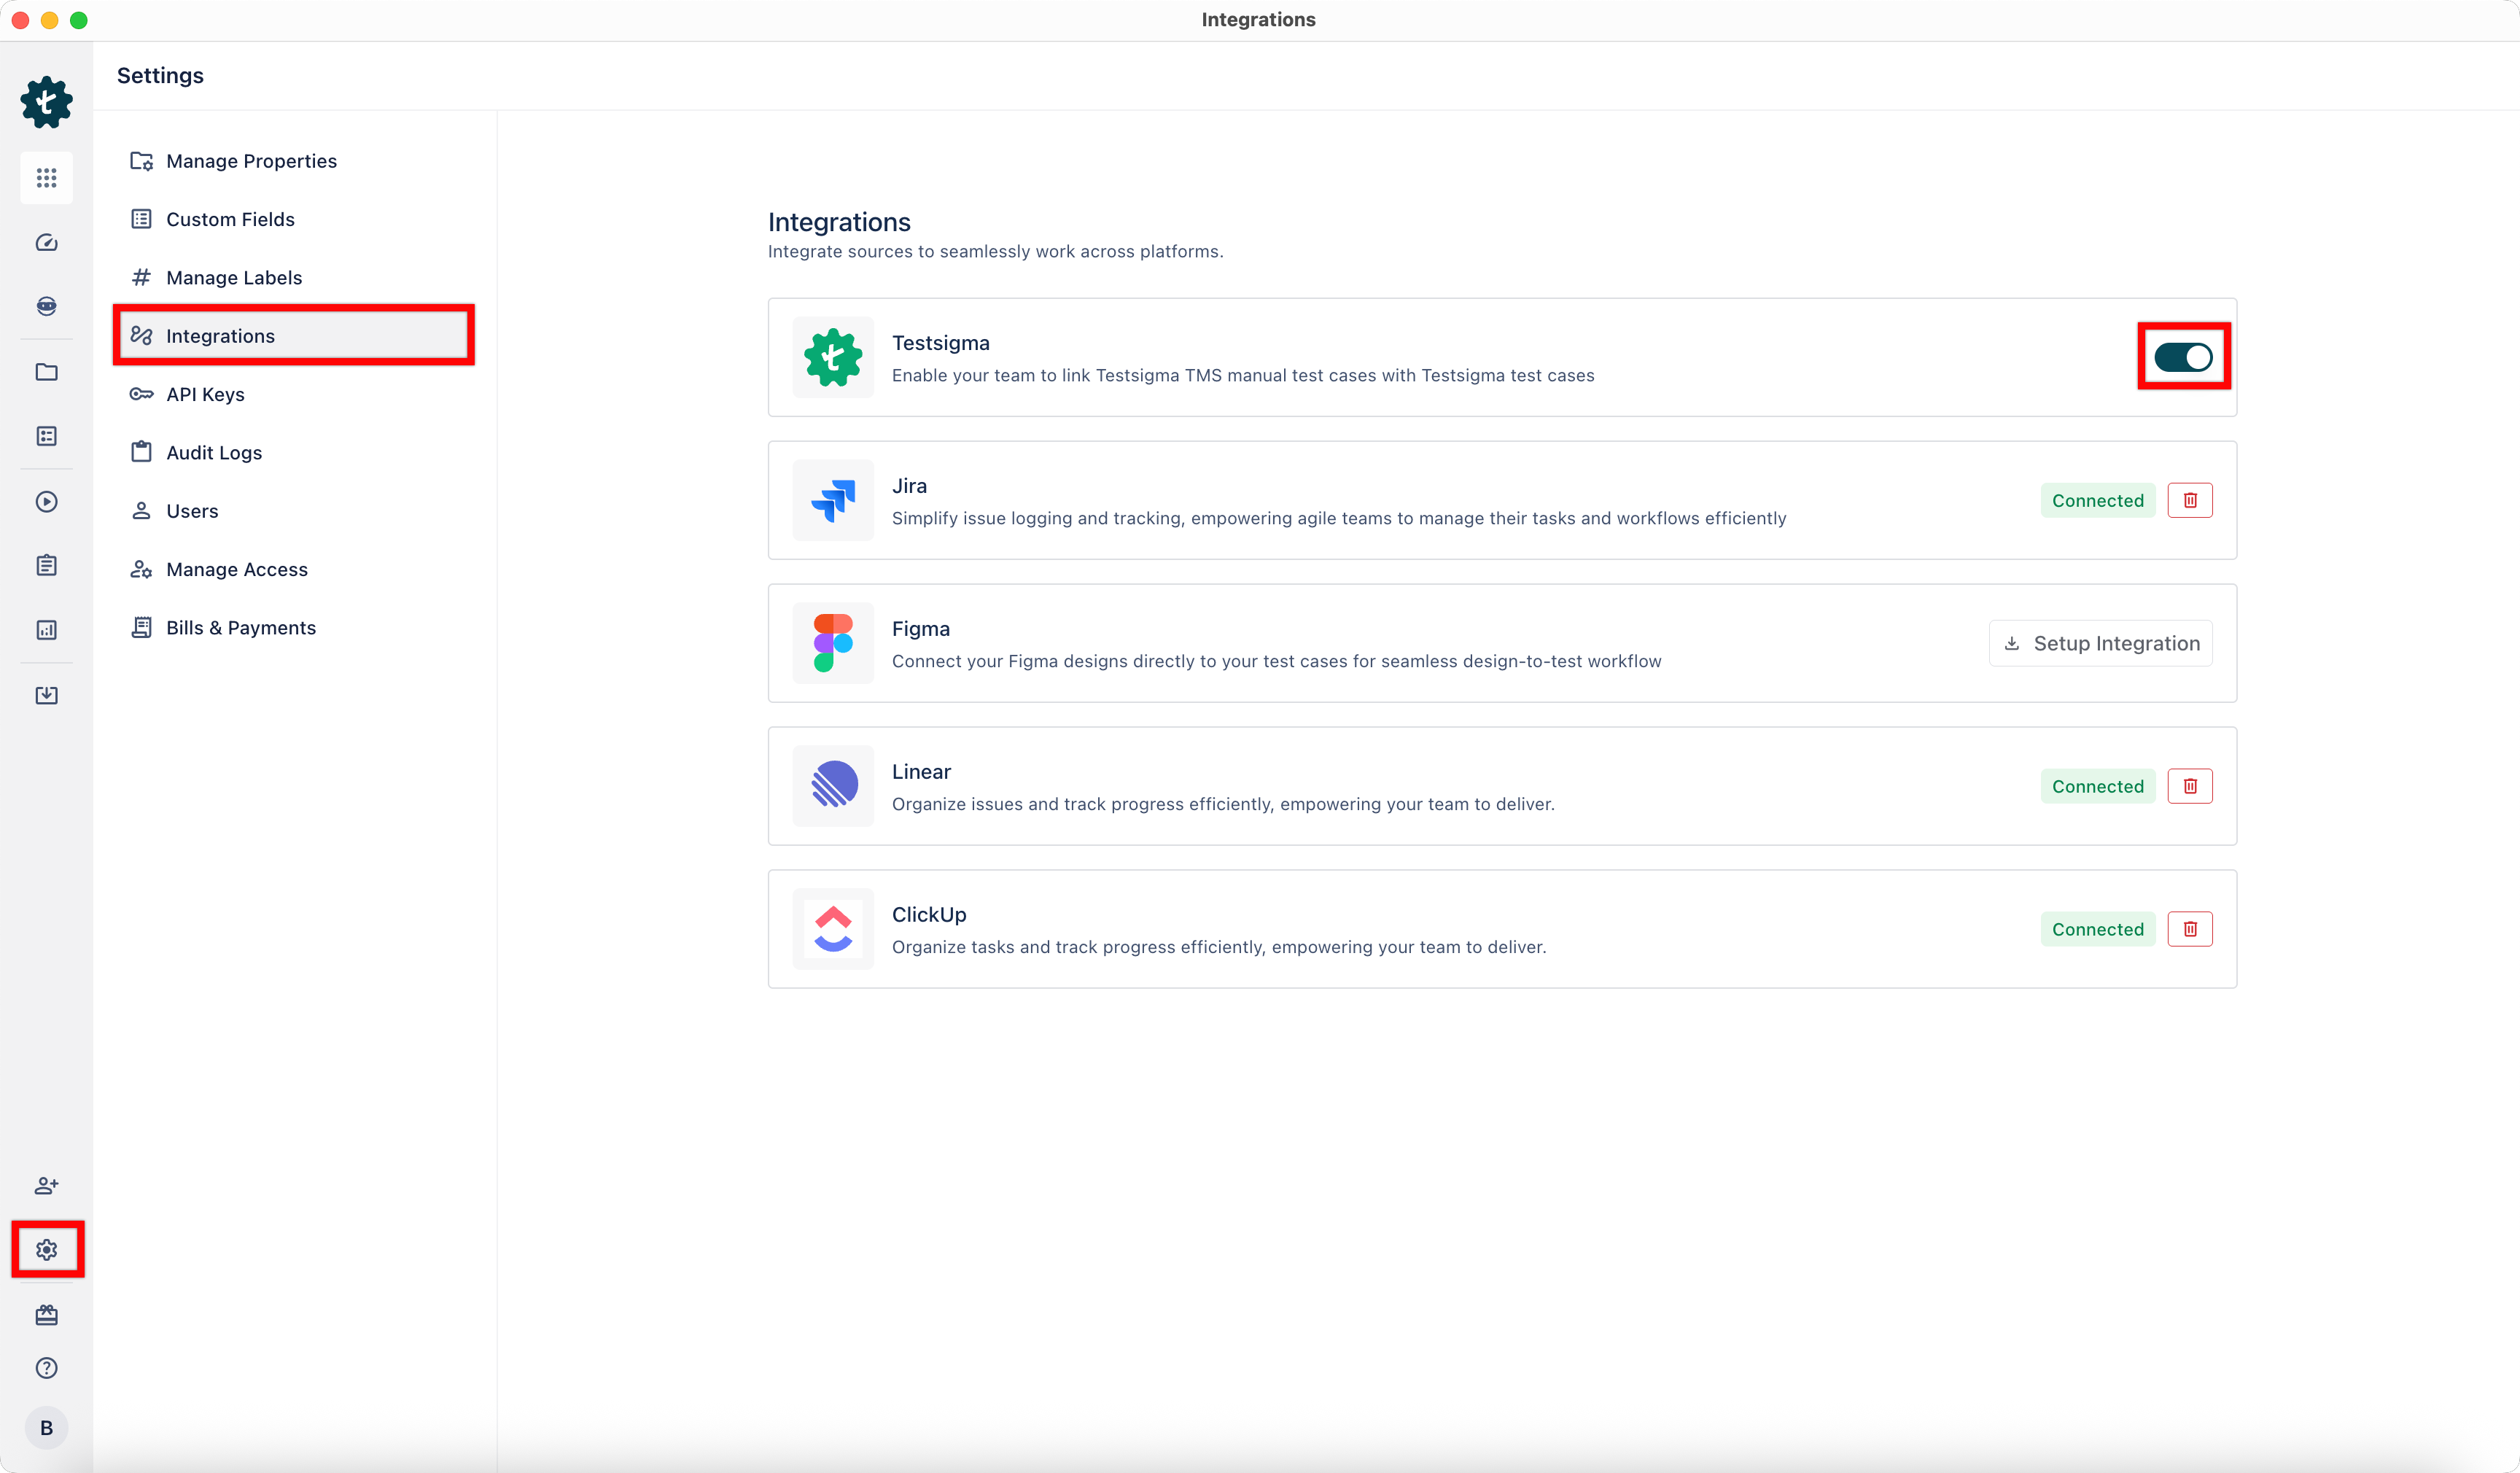Delete the ClickUp integration via trash icon

[2190, 929]
